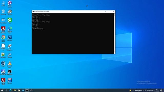This screenshot has height=92, width=164.
Task: Select the OBS Studio desktop shortcut
Action: coord(10,72)
